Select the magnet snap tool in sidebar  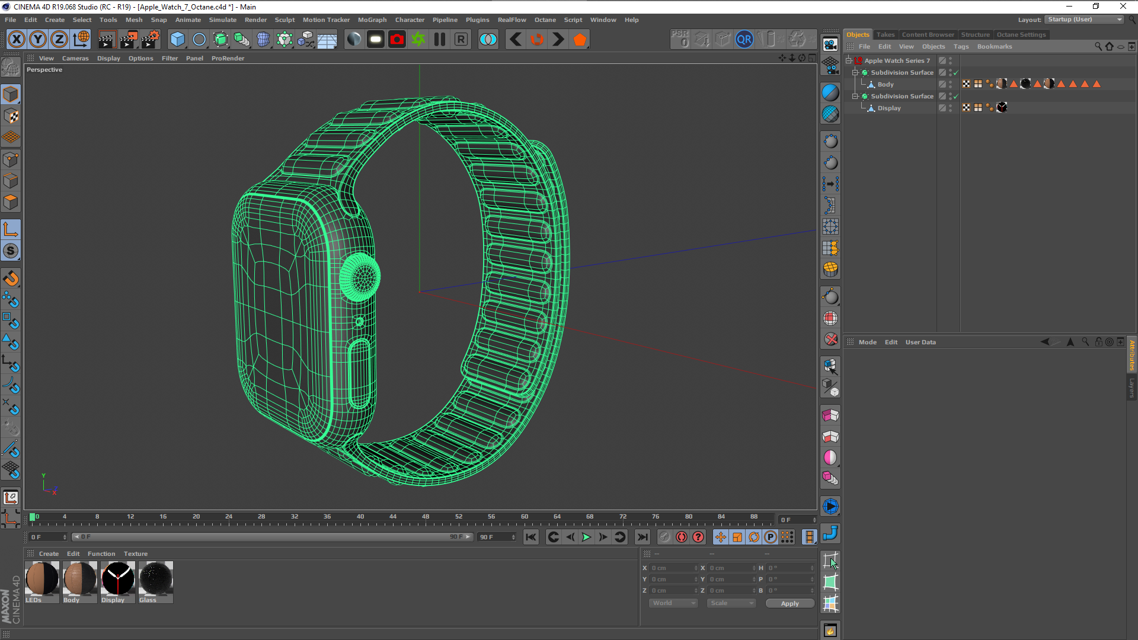(11, 279)
